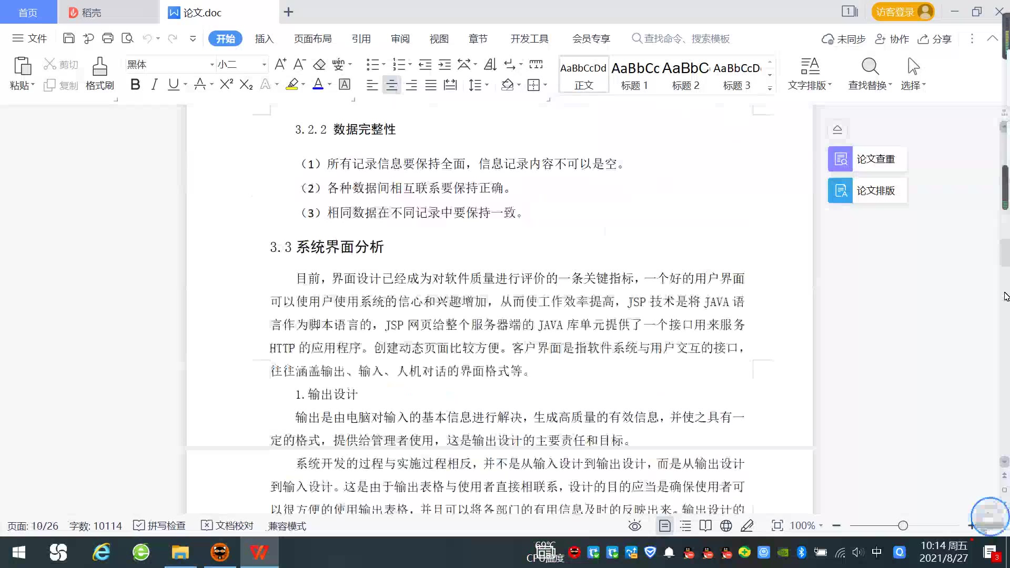Image resolution: width=1010 pixels, height=568 pixels.
Task: Toggle eye protection mode icon
Action: pyautogui.click(x=635, y=525)
